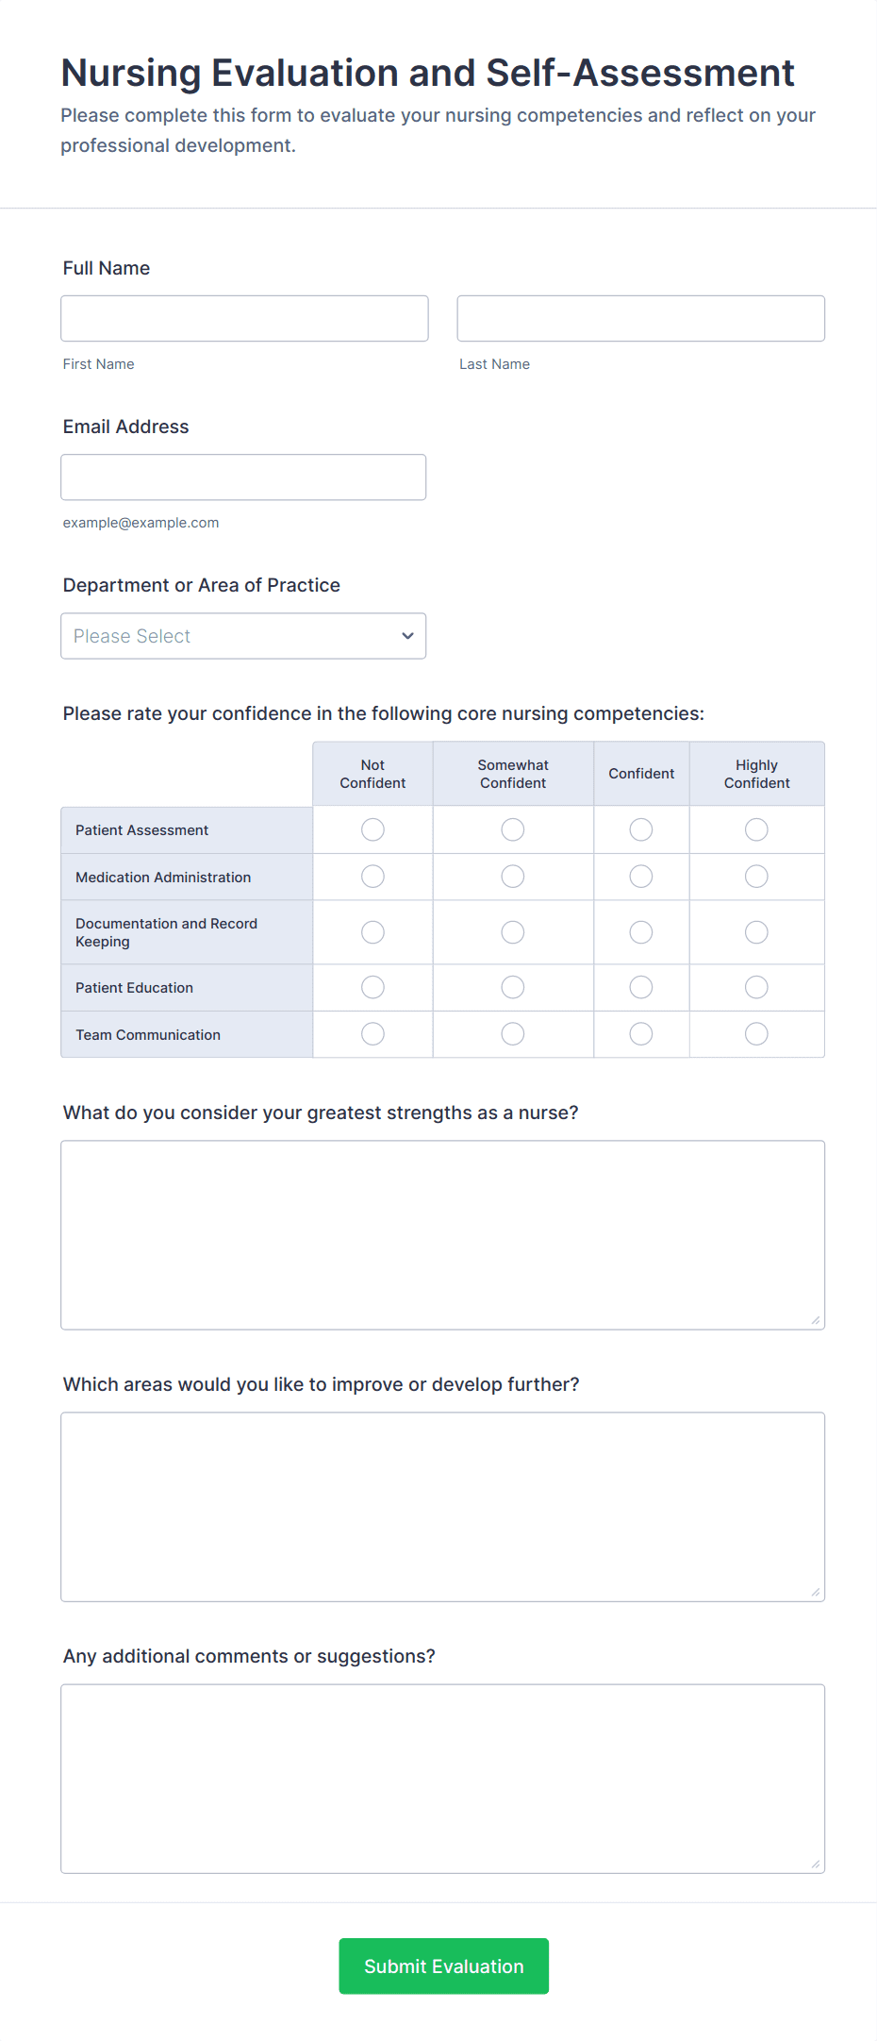Select Highly Confident for Patient Assessment
This screenshot has width=877, height=2041.
(756, 829)
